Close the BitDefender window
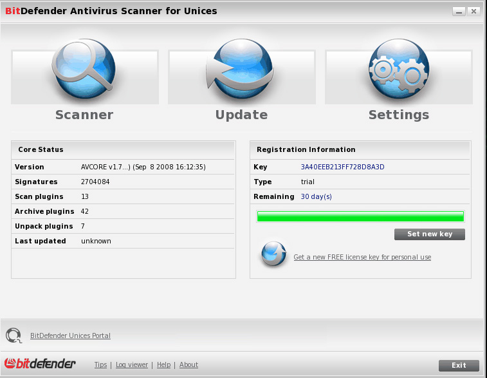The width and height of the screenshot is (487, 378). 473,12
